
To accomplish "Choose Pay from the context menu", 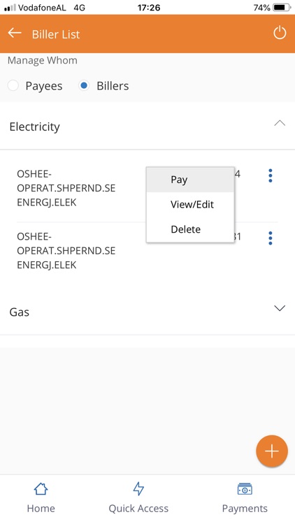I will [190, 180].
